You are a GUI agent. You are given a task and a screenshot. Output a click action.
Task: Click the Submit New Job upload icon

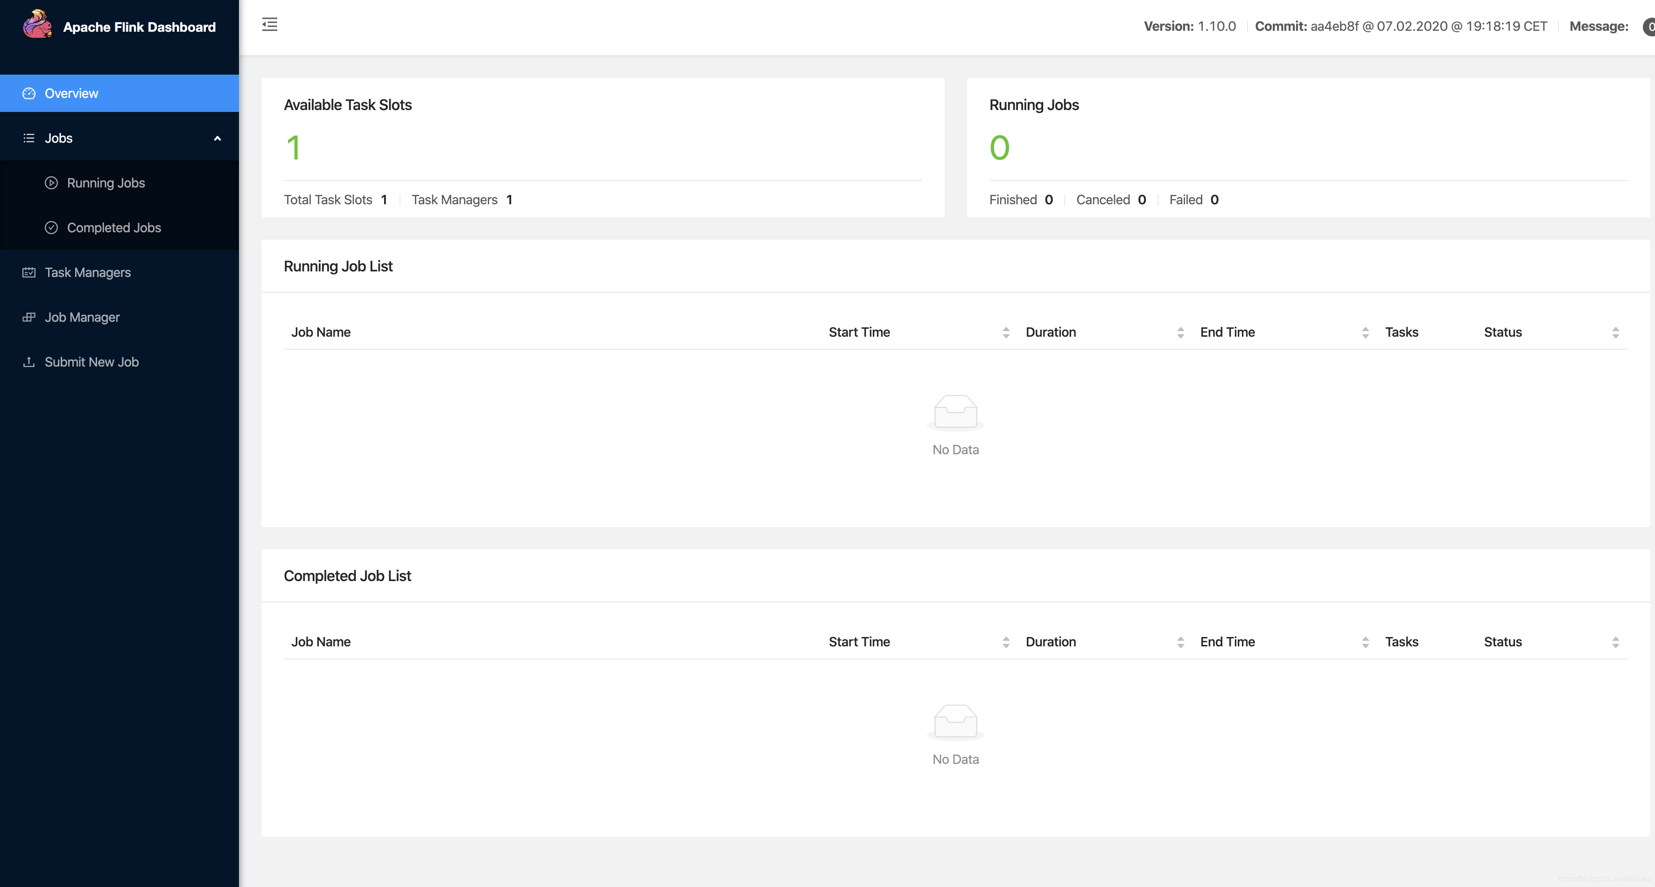click(29, 363)
